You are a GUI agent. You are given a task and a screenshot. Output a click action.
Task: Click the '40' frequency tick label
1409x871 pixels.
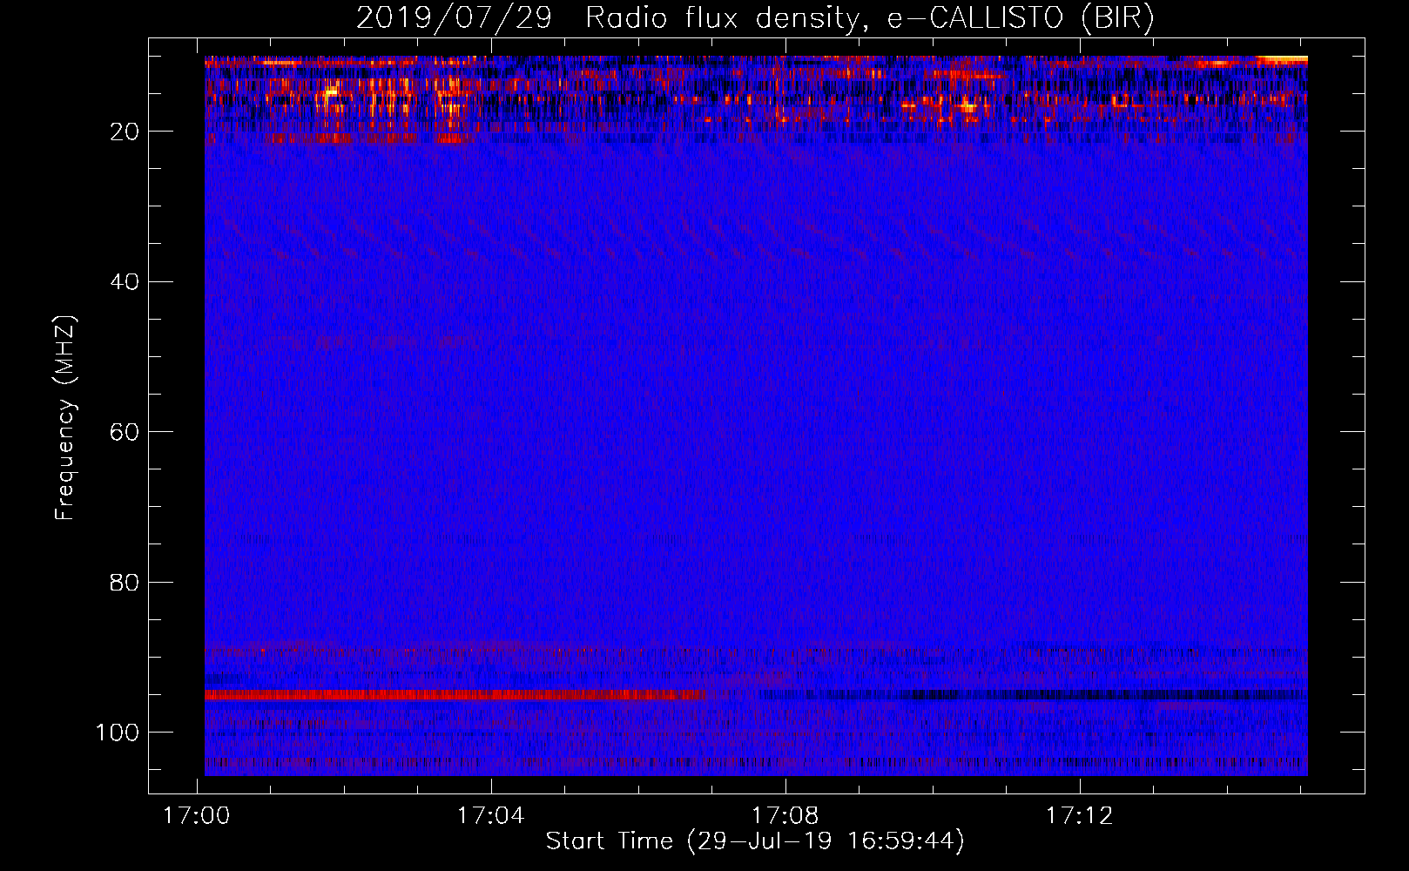click(125, 281)
